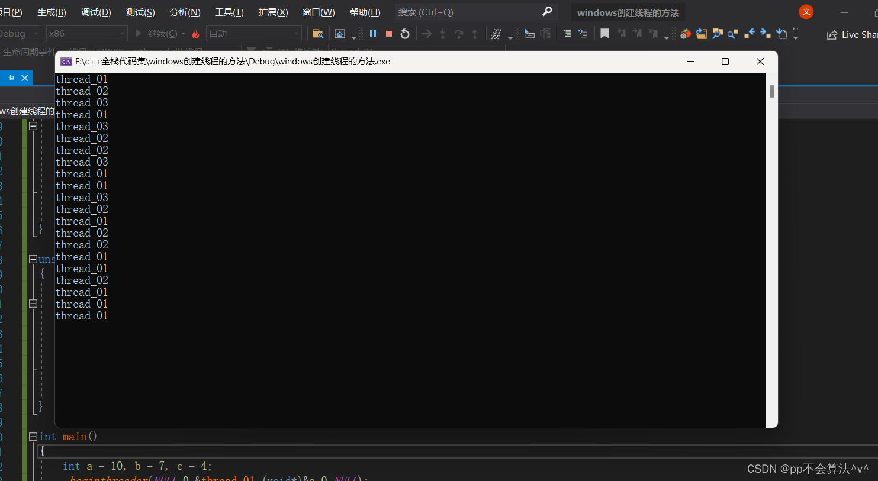Open the 扩展(X) menu
Viewport: 878px width, 481px height.
pos(273,12)
